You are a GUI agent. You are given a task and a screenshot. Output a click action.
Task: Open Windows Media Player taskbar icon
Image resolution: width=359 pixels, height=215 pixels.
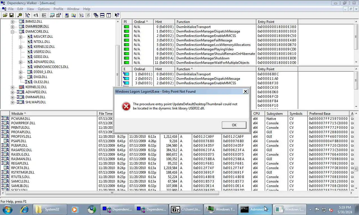pyautogui.click(x=75, y=209)
